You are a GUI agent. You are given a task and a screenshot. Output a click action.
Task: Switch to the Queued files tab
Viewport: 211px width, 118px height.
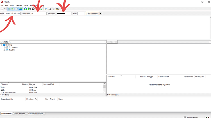tap(6, 114)
